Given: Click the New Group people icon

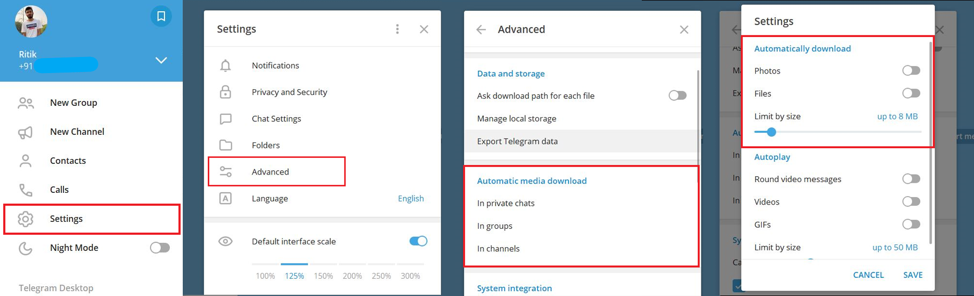Looking at the screenshot, I should tap(26, 103).
